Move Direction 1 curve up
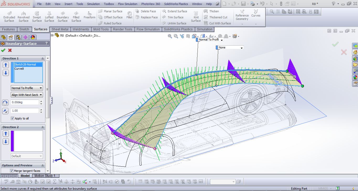The image size is (358, 191). click(6, 65)
